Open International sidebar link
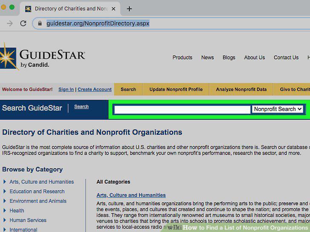 pyautogui.click(x=23, y=229)
